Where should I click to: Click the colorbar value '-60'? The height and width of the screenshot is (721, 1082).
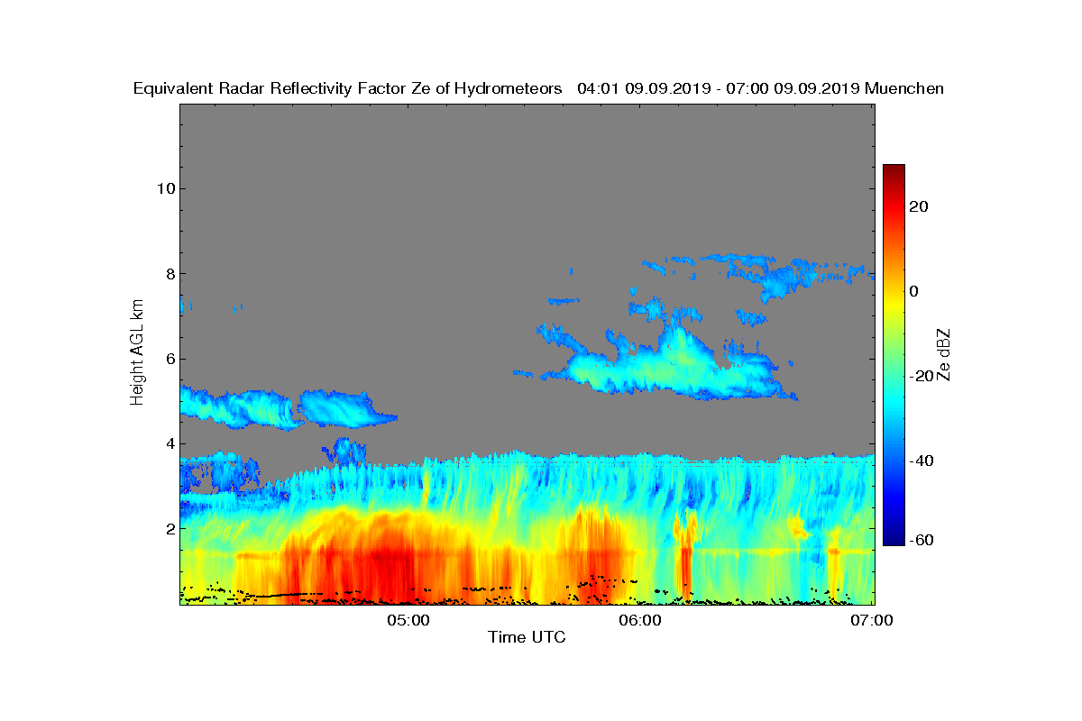(920, 540)
